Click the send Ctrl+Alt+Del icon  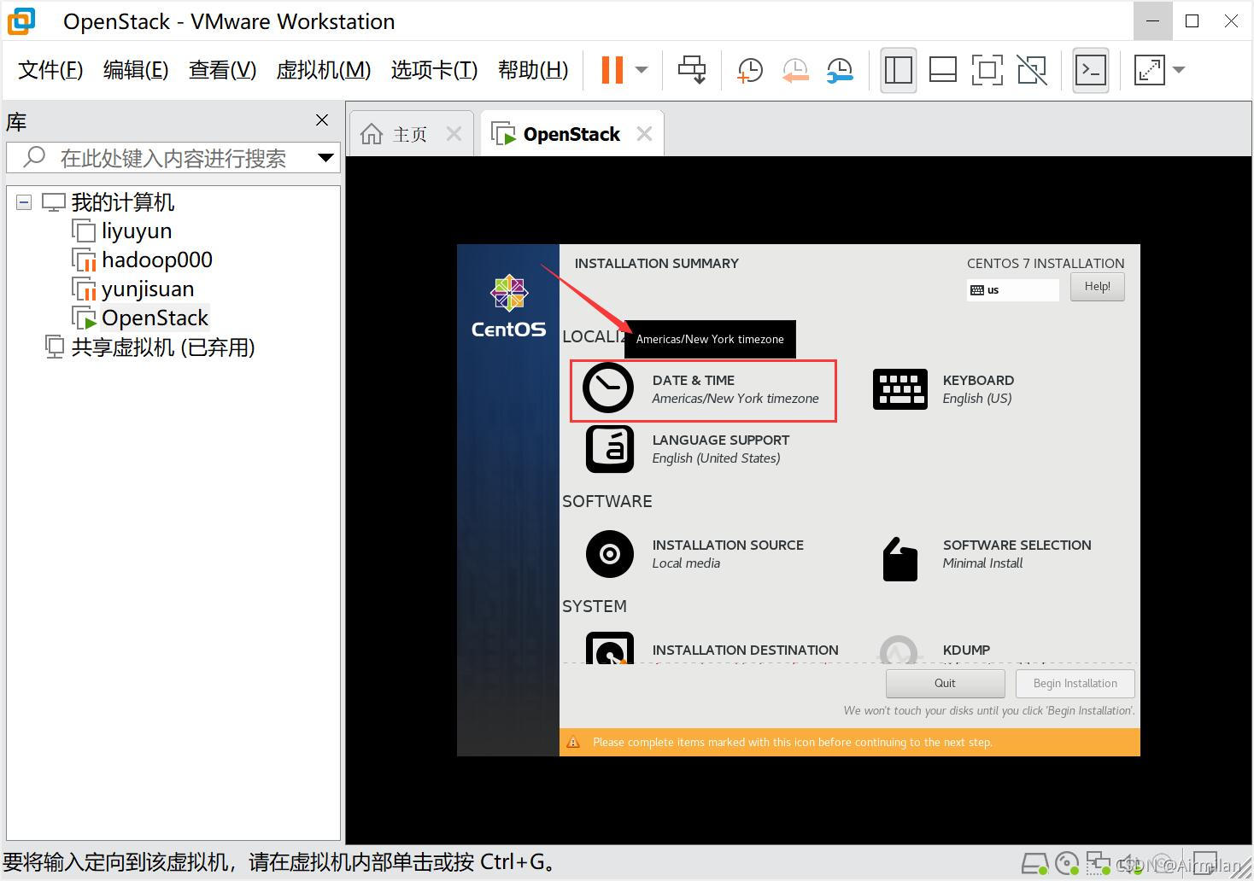point(692,70)
